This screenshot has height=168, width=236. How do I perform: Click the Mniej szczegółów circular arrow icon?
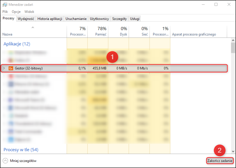[5, 161]
